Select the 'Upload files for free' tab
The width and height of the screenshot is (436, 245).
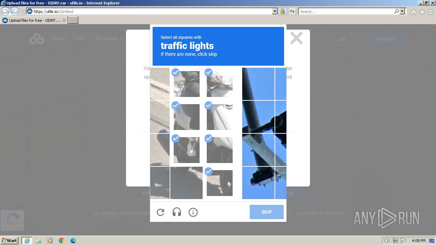(x=34, y=20)
